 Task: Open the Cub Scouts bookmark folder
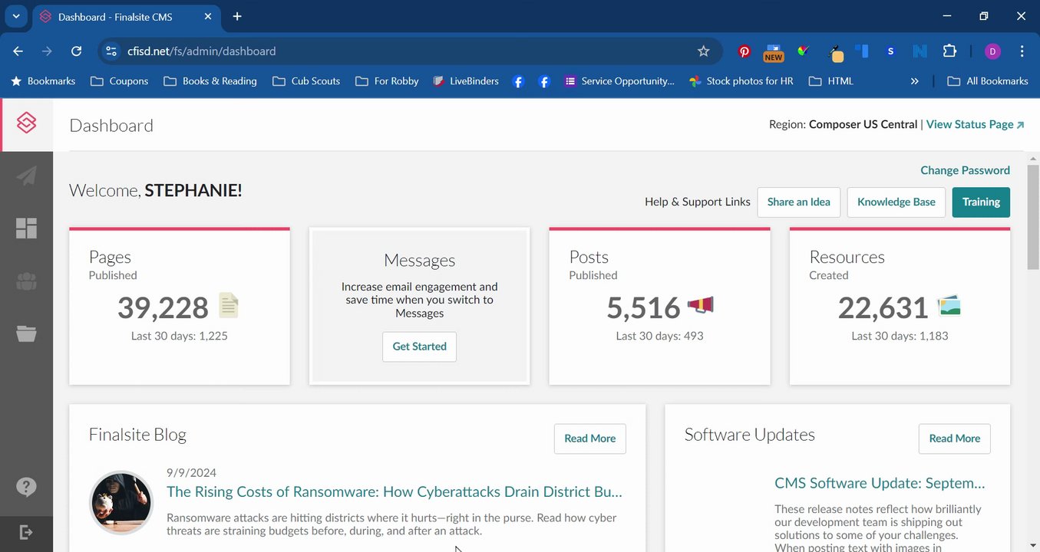(306, 80)
